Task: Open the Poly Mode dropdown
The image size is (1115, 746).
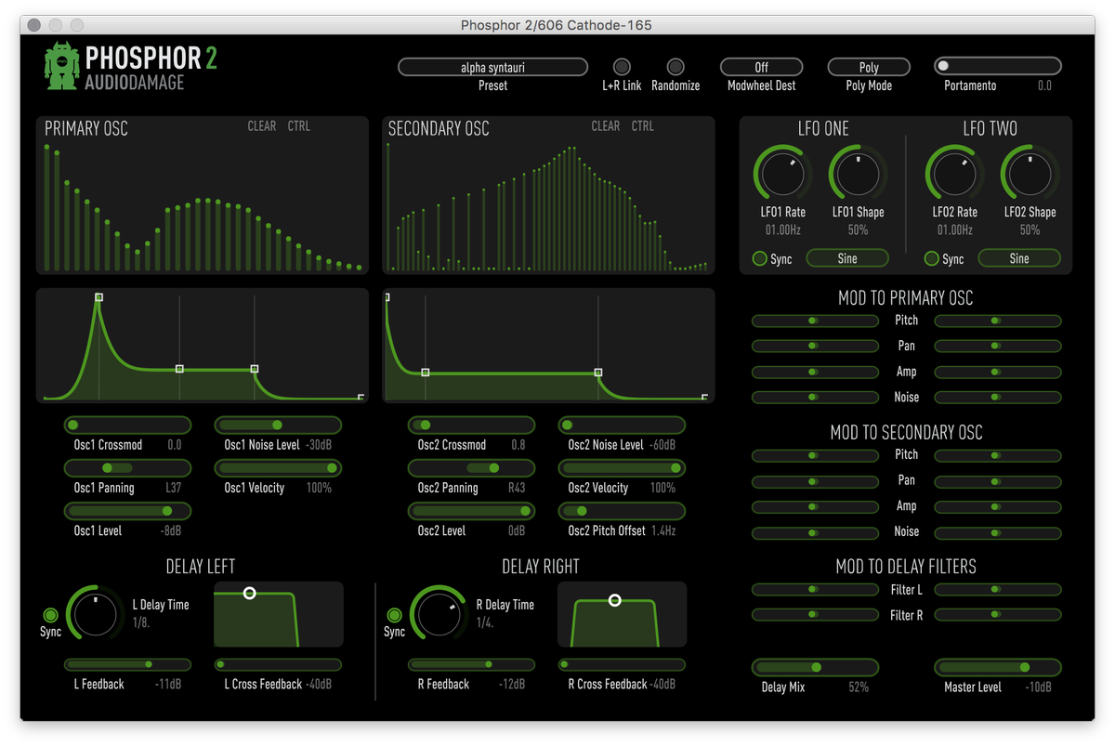Action: point(869,67)
